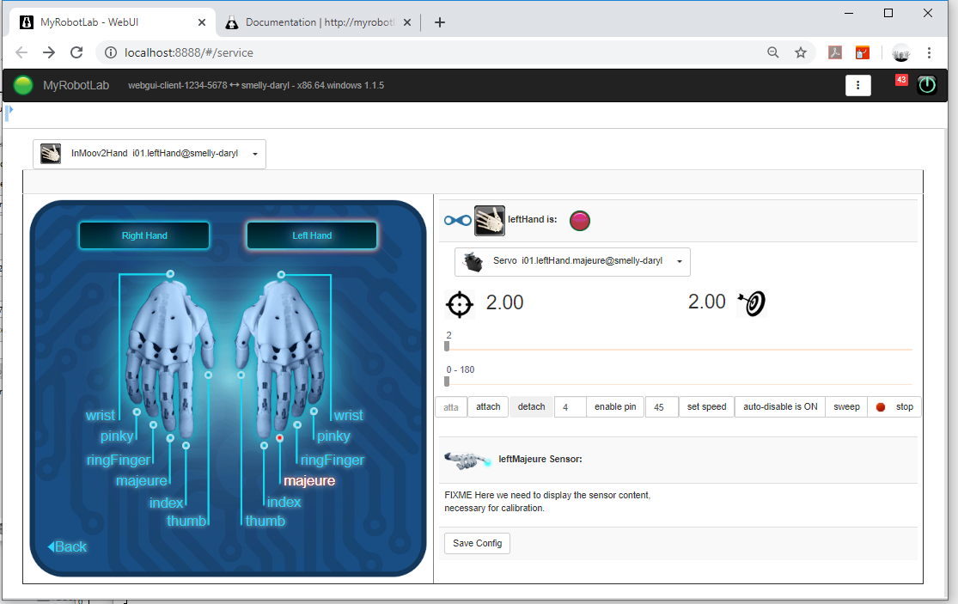
Task: Bookmark this page with the star
Action: (801, 52)
